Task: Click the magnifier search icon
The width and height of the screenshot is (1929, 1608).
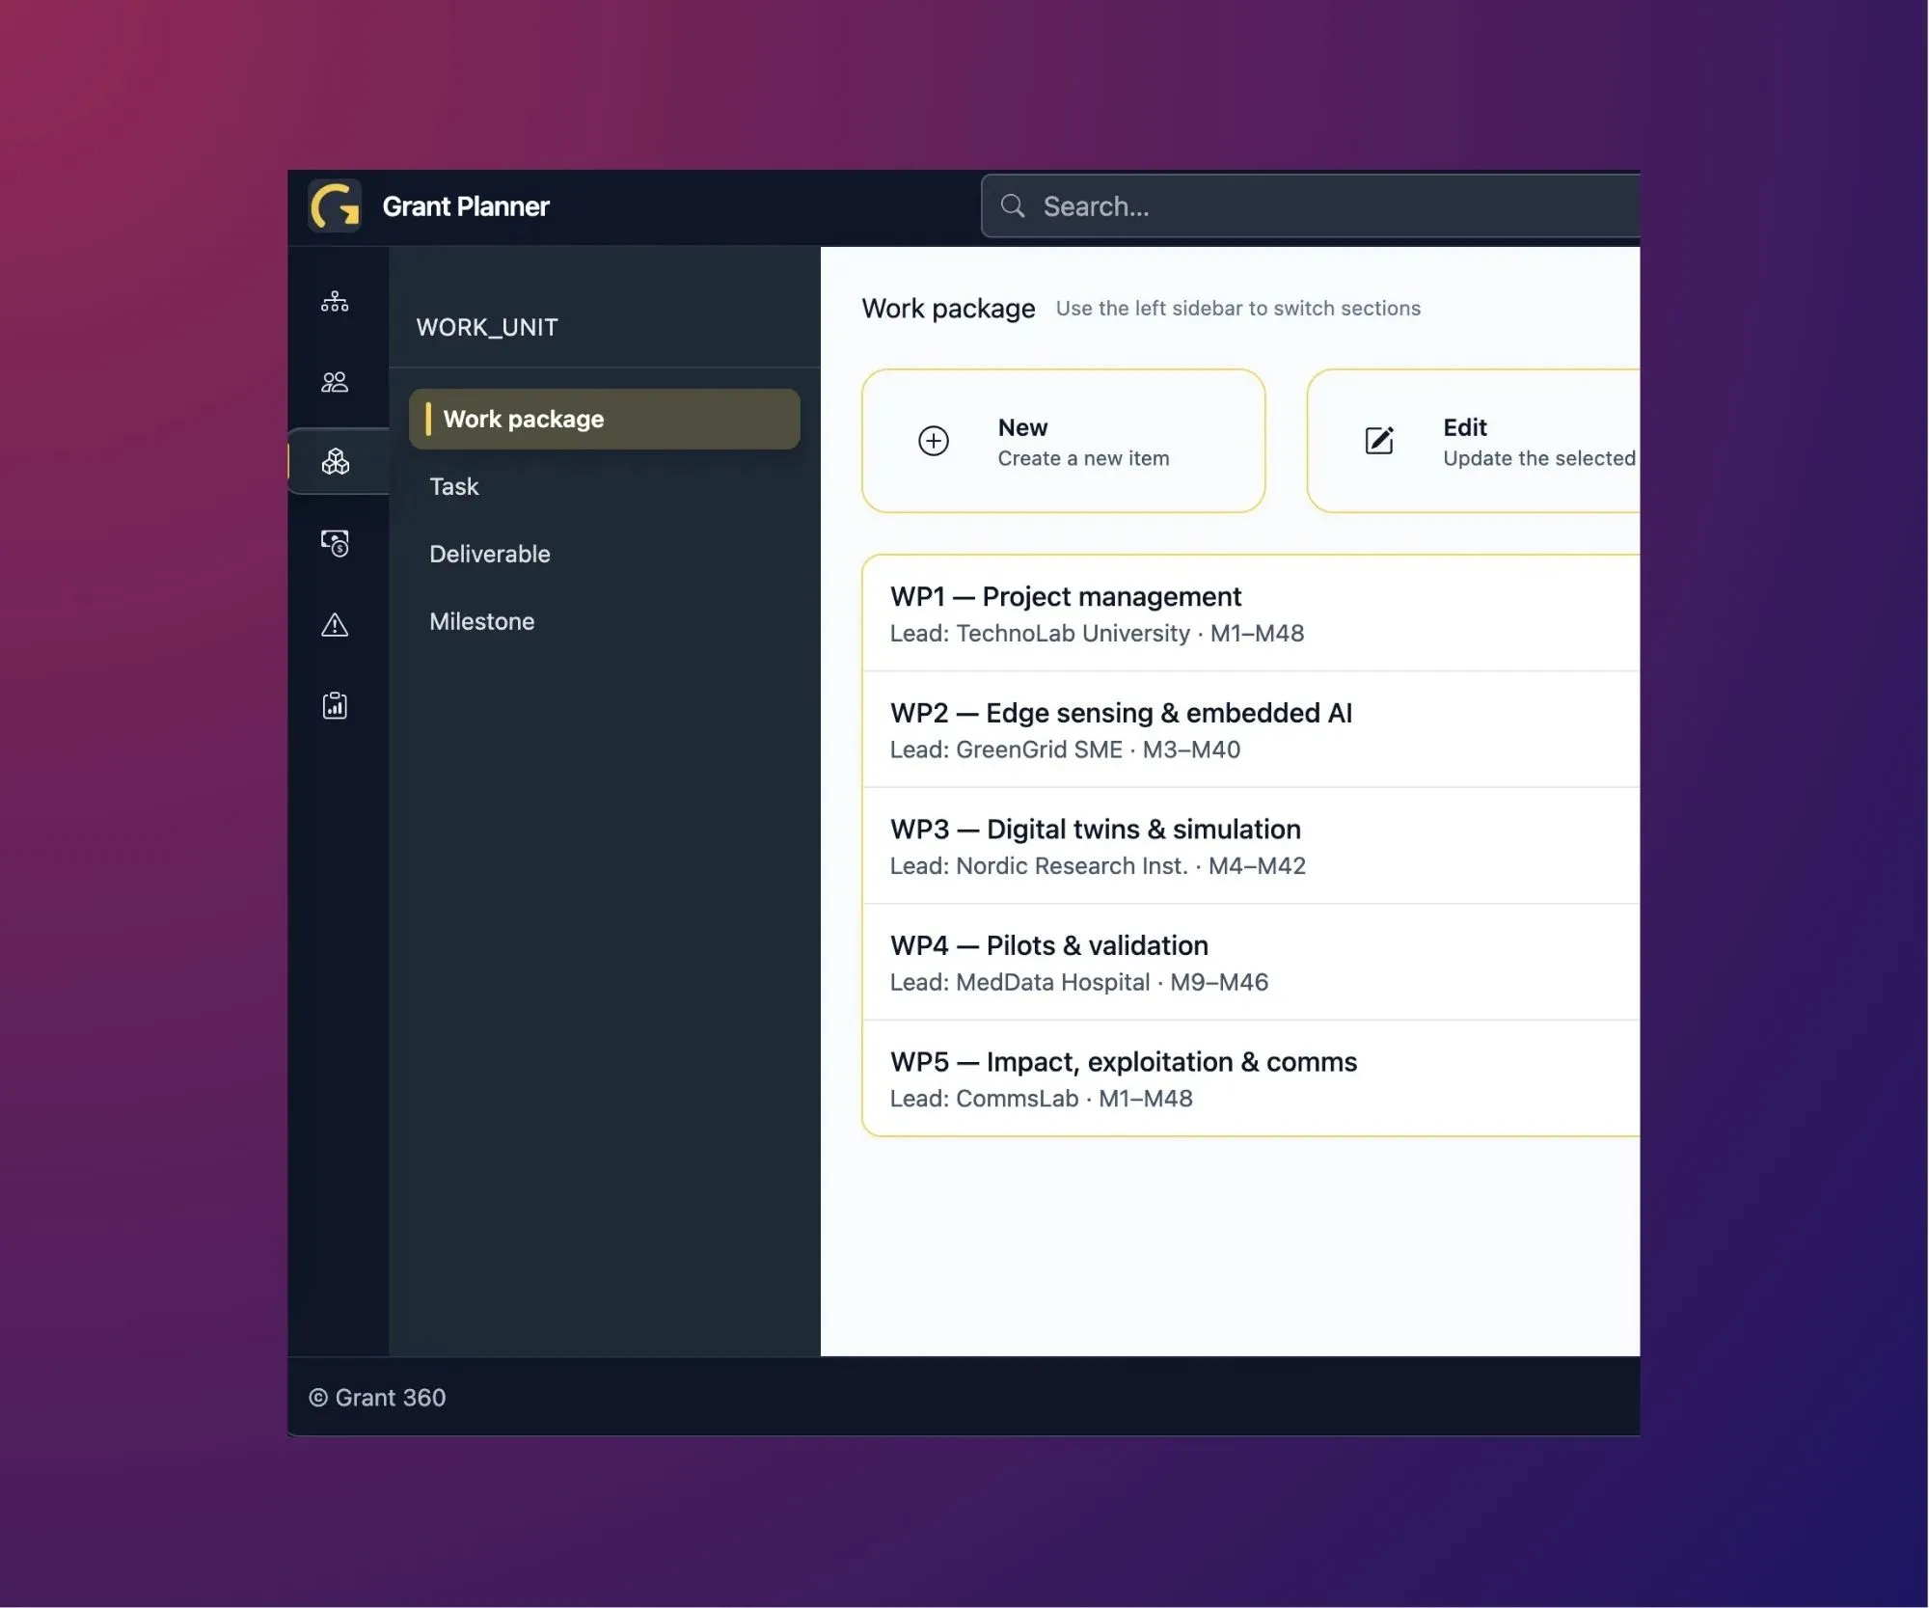Action: (1012, 205)
